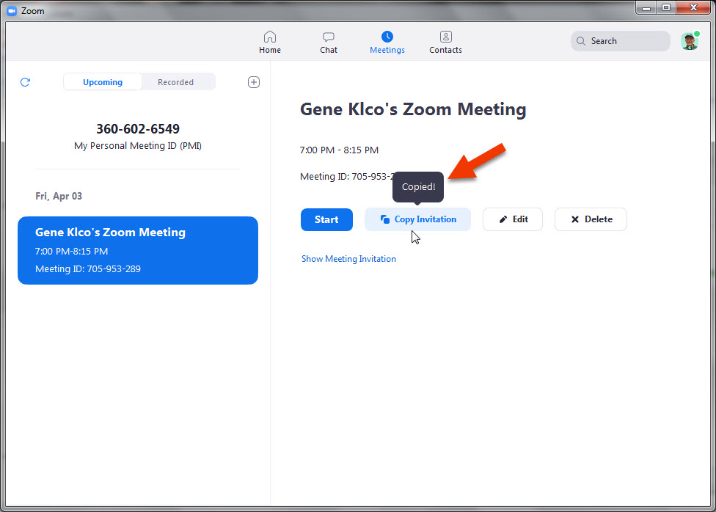Close the Zoom window

click(x=693, y=8)
